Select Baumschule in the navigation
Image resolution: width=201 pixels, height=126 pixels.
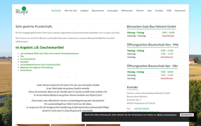pyautogui.click(x=98, y=10)
